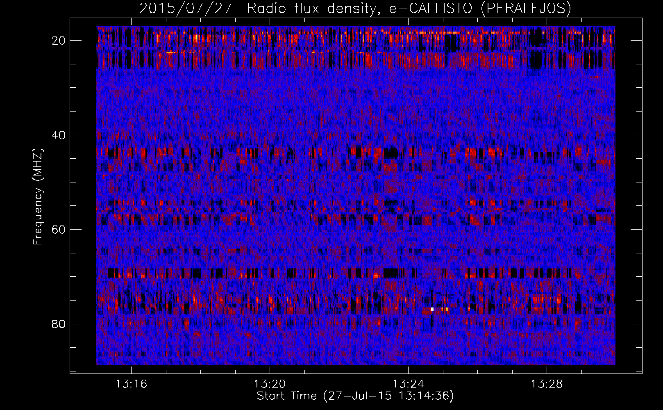Image resolution: width=663 pixels, height=410 pixels.
Task: Click the 40 MHz frequency tick label
Action: pyautogui.click(x=59, y=135)
